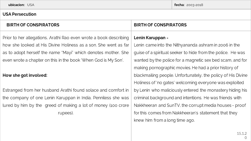Click the right 'BIRTH OF CONSPIRATORS' column header

click(x=160, y=25)
